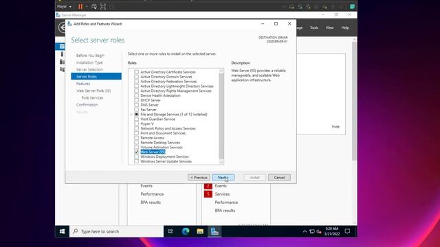Go to the Confirmation step
This screenshot has height=247, width=440.
pyautogui.click(x=87, y=105)
